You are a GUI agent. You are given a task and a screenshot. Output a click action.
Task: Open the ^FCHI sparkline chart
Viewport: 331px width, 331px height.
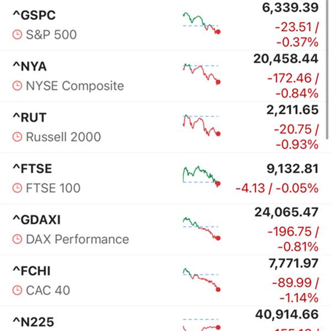pyautogui.click(x=201, y=280)
